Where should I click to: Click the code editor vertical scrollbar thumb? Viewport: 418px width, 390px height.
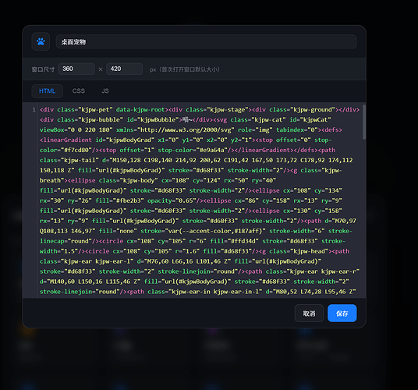pyautogui.click(x=364, y=122)
